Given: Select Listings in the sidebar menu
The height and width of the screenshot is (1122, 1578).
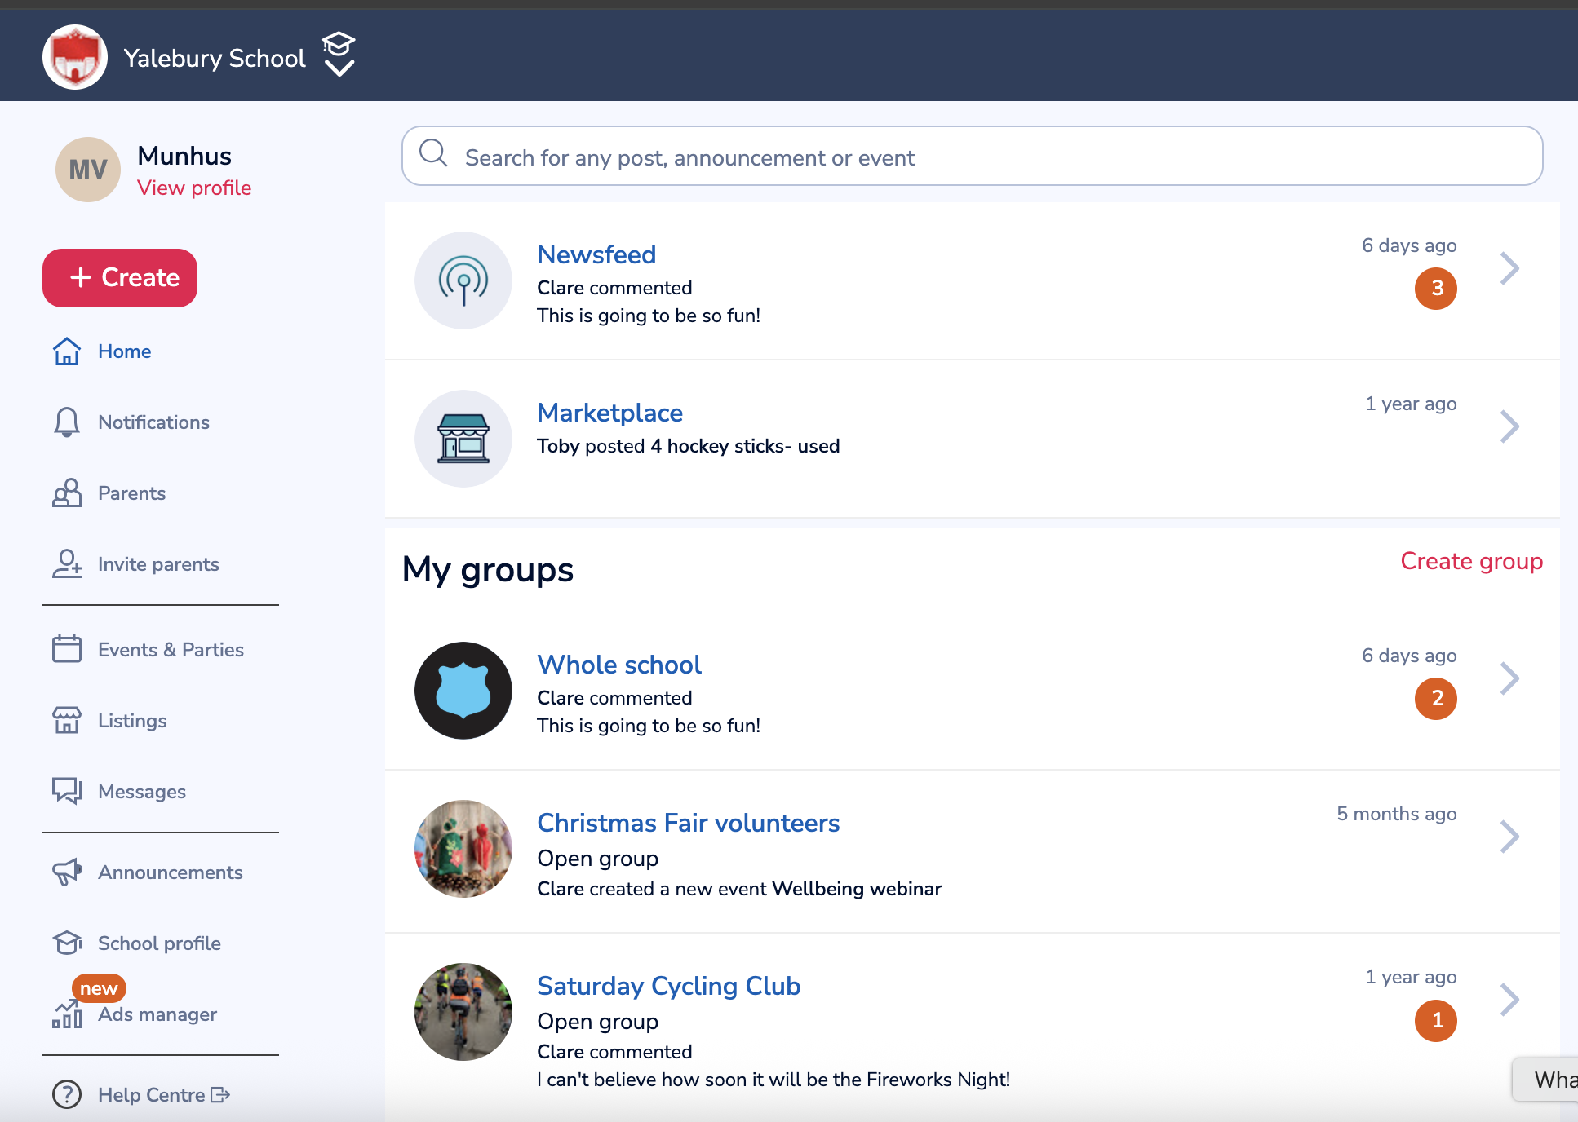Looking at the screenshot, I should click(132, 721).
